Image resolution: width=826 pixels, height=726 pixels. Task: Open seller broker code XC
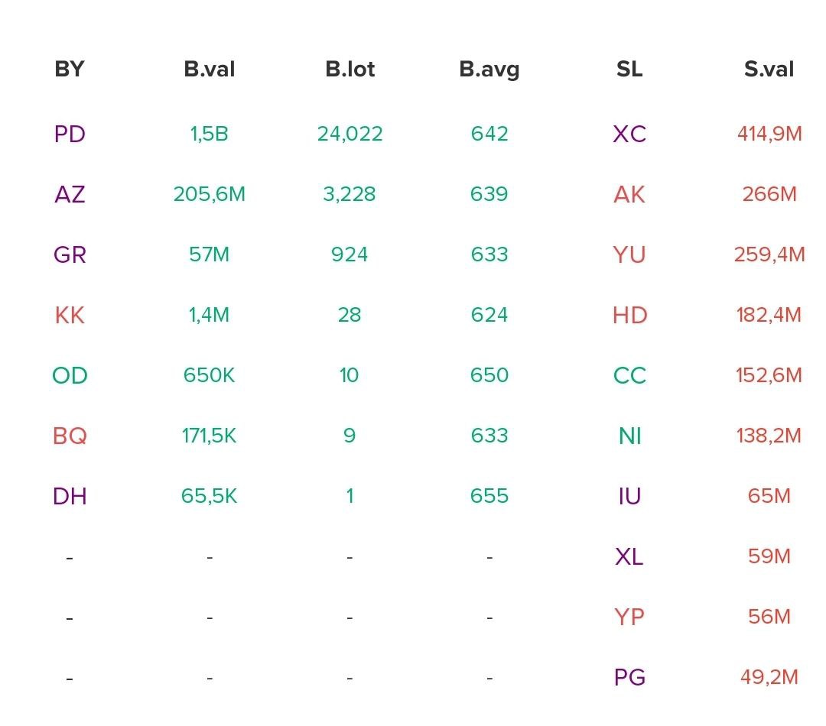[x=629, y=134]
